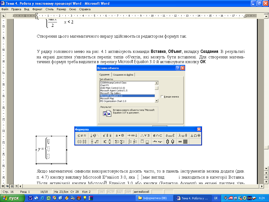Screen dimensions: 269x202
Task: Toggle ИСПР track changes indicator
Action: (111, 192)
